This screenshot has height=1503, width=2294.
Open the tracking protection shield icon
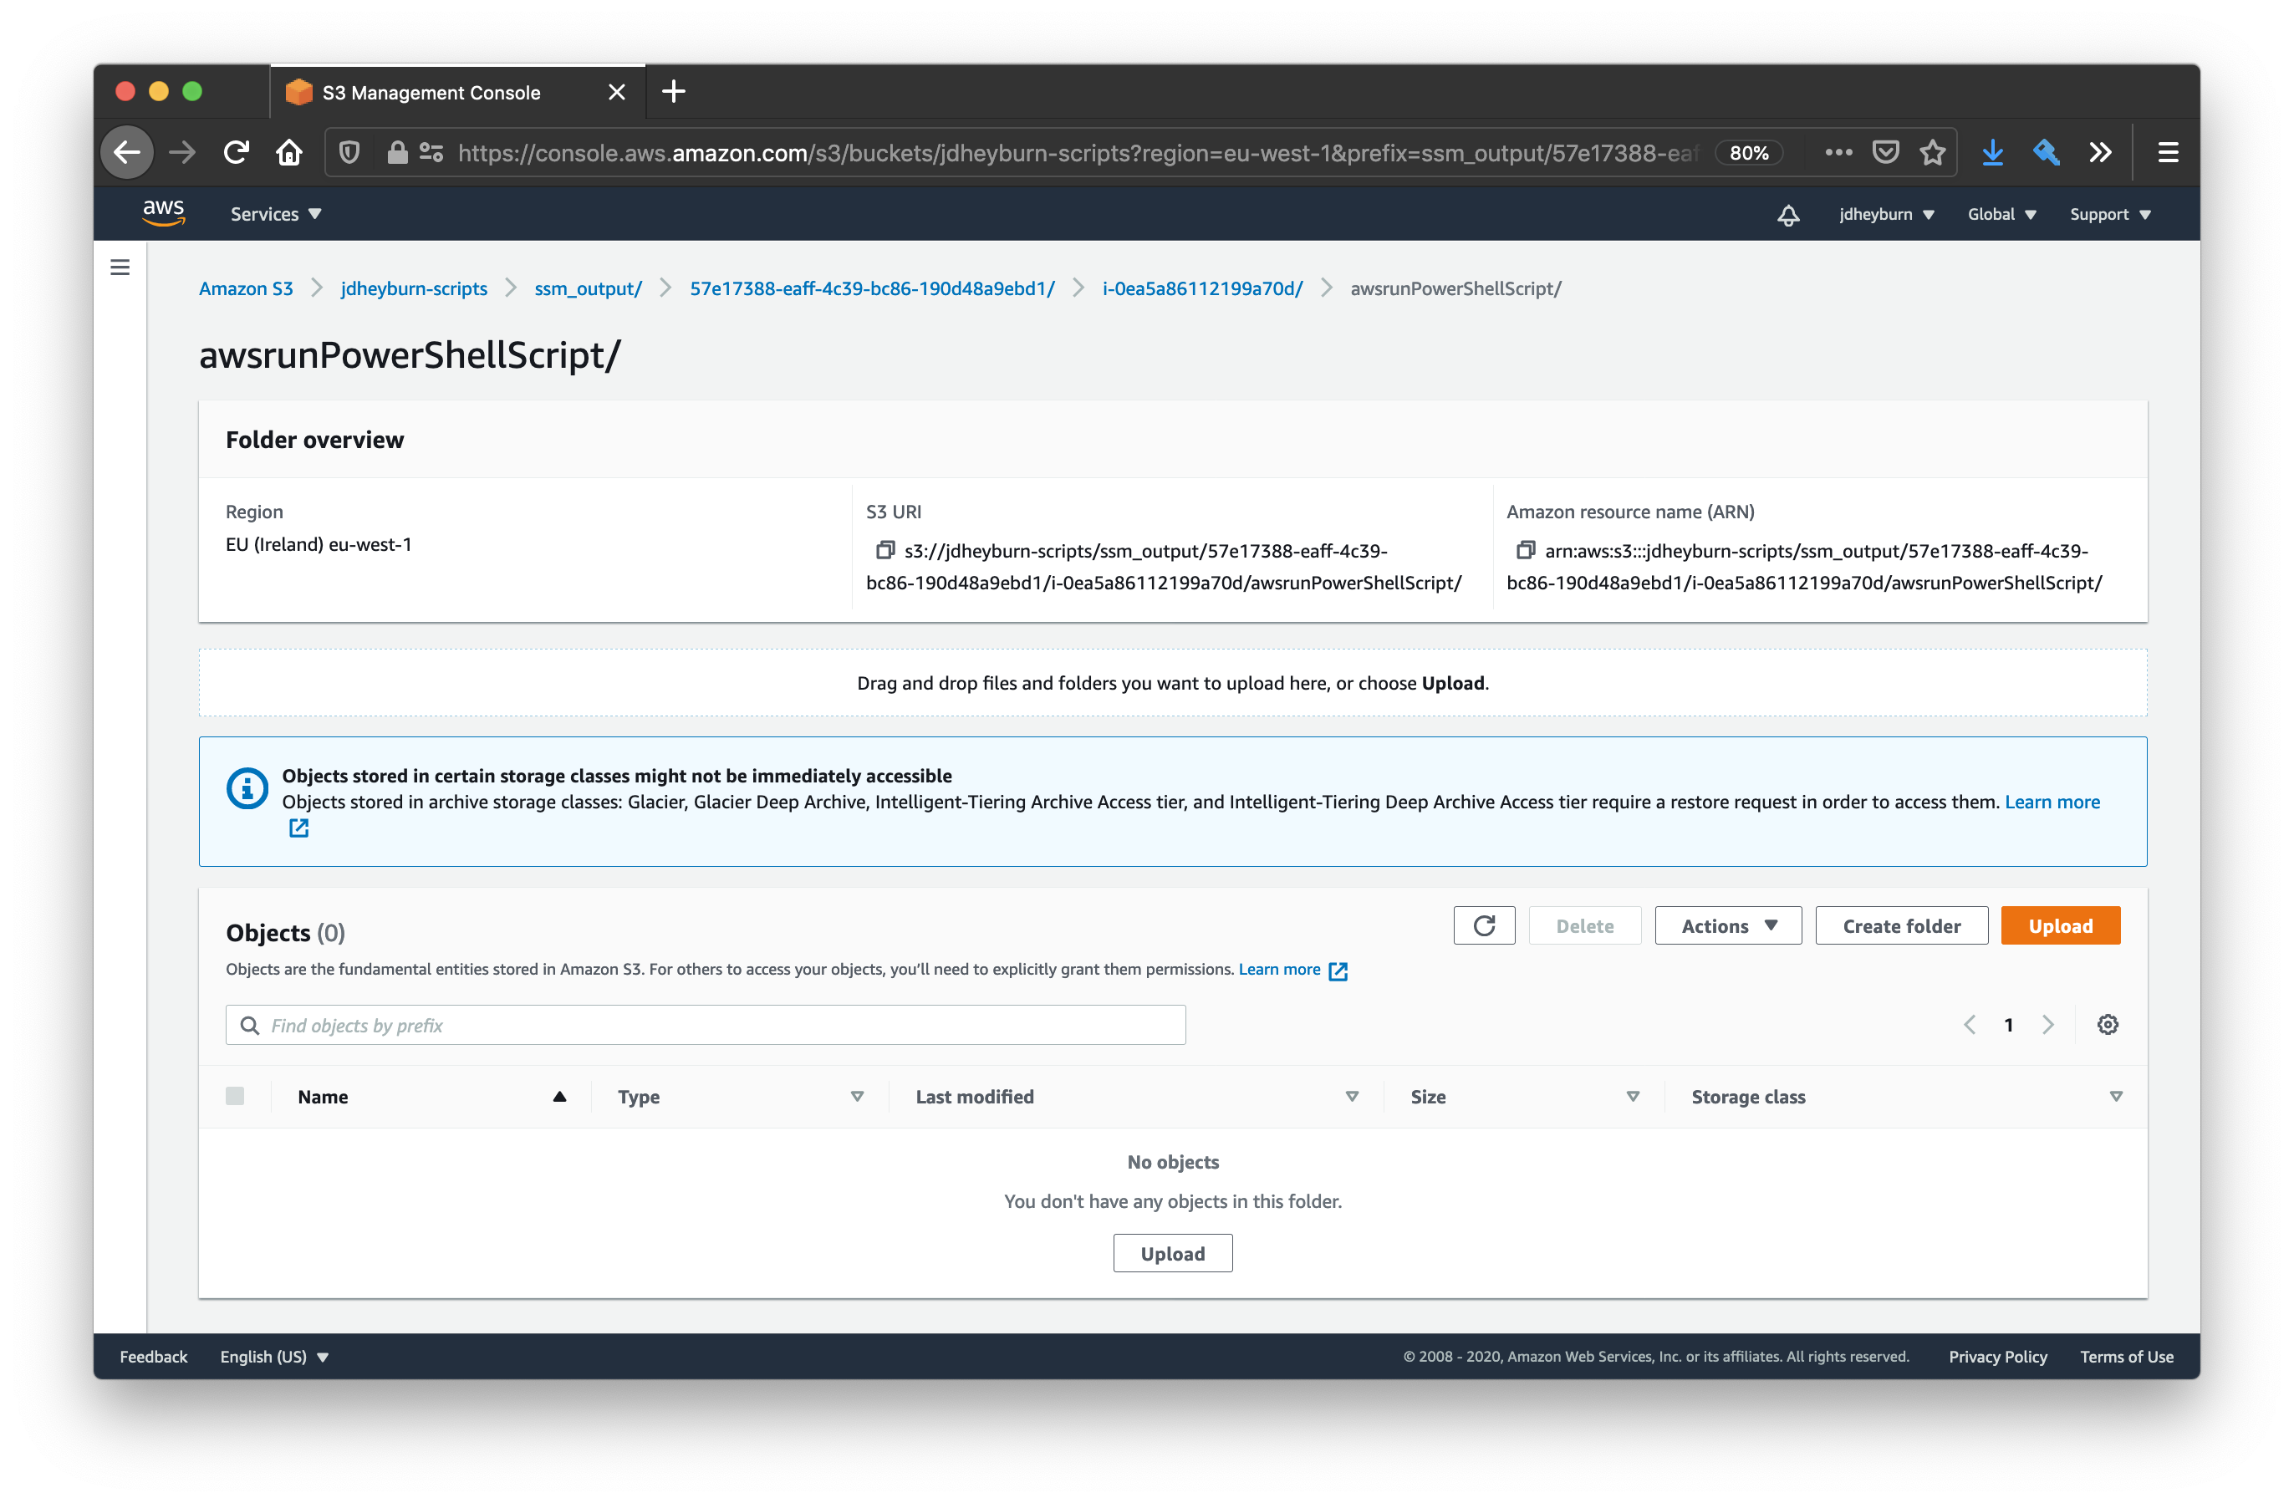coord(350,152)
